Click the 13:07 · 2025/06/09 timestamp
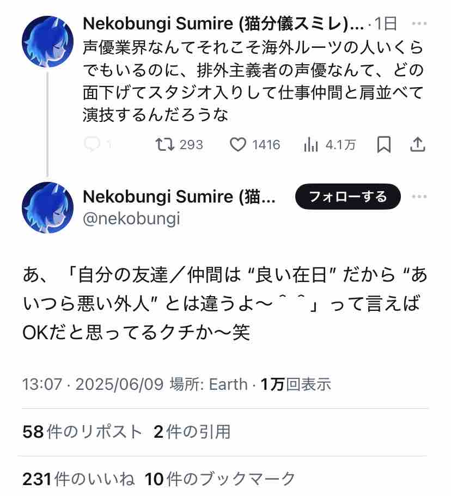 [93, 384]
